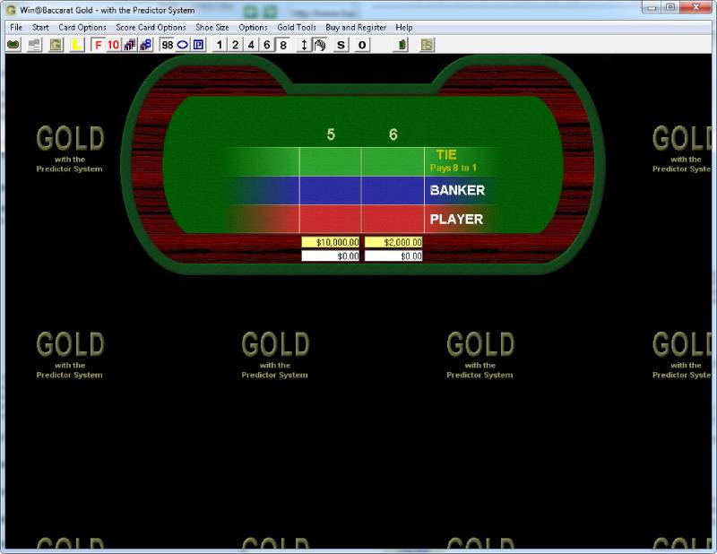Screen dimensions: 717x554
Task: Click the pointing hand toolbar icon
Action: pyautogui.click(x=321, y=45)
